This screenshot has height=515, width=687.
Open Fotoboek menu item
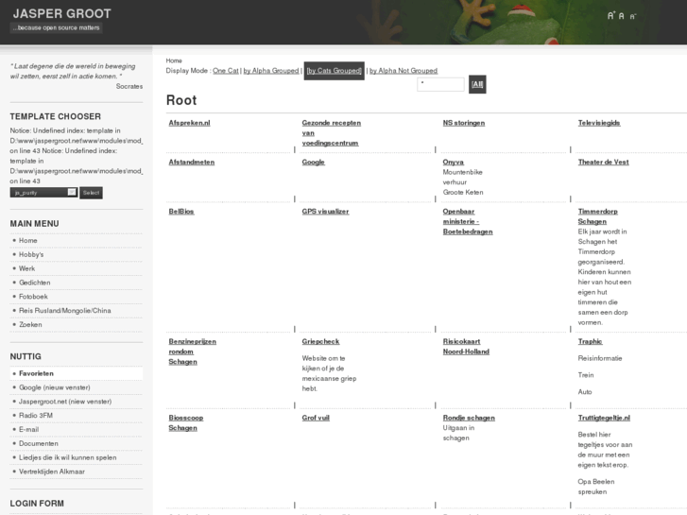pyautogui.click(x=33, y=297)
